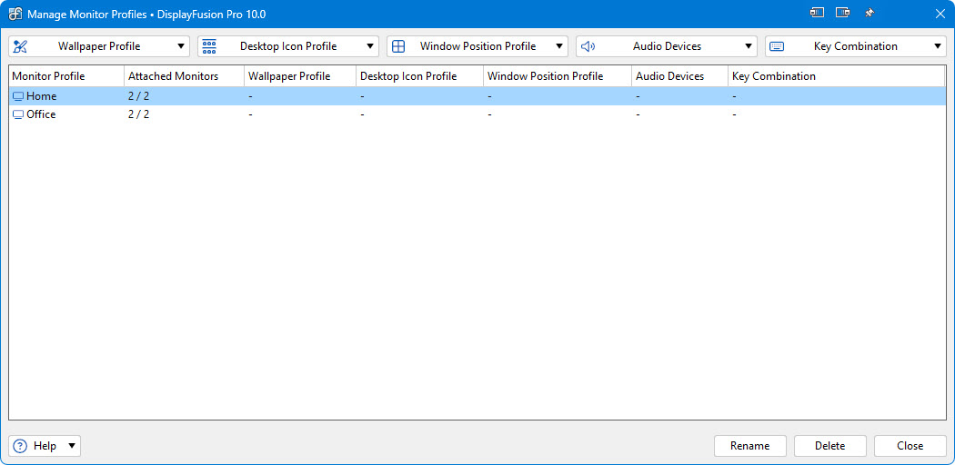Click the speaker icon on Audio Devices
Image resolution: width=955 pixels, height=465 pixels.
tap(588, 46)
